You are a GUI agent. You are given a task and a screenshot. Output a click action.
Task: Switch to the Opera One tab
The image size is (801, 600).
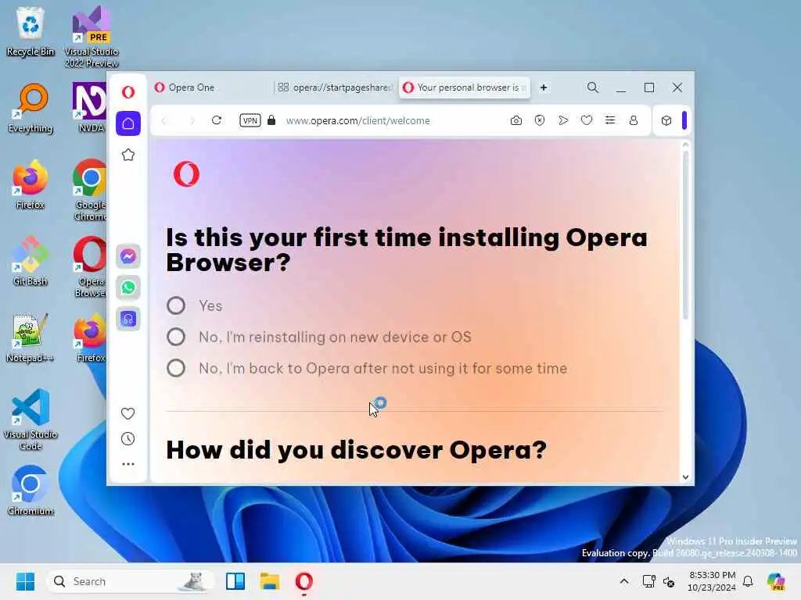coord(211,87)
